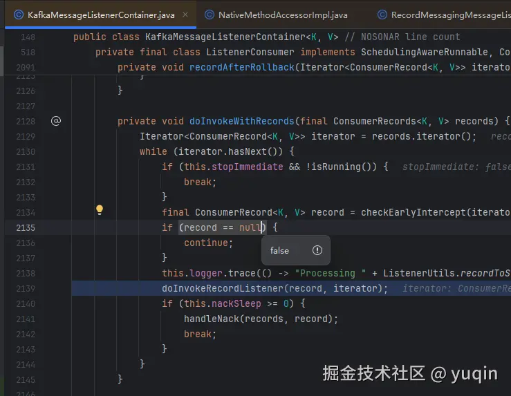
Task: Click the vertical scrollbar thumb at left edge
Action: click(x=1, y=61)
